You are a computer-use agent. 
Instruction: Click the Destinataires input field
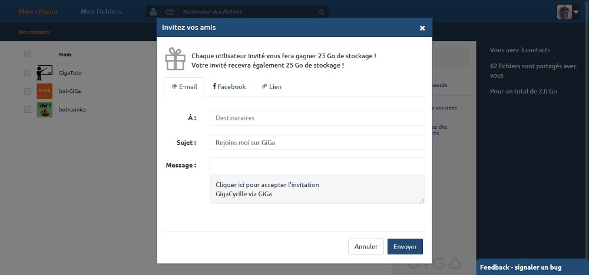[x=317, y=118]
